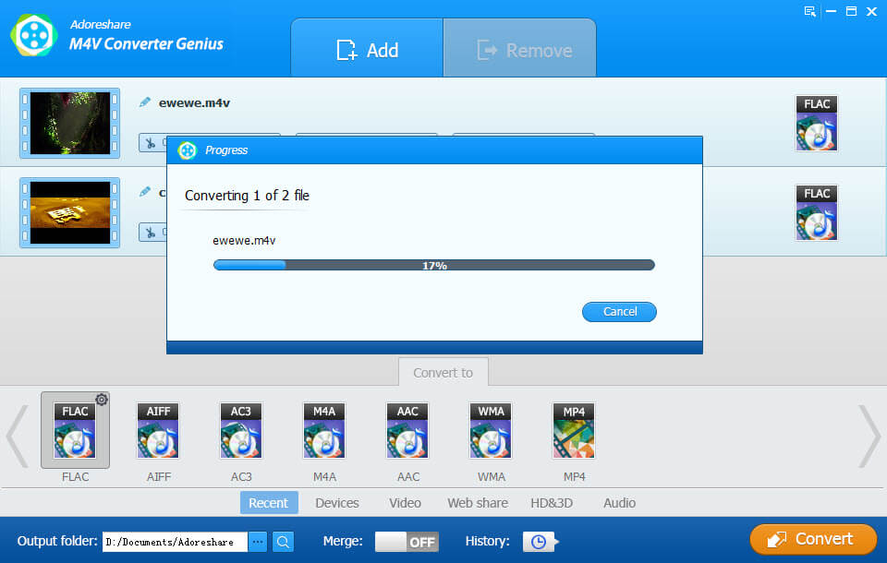Open output folder with magnifier icon
The image size is (887, 563).
(283, 542)
